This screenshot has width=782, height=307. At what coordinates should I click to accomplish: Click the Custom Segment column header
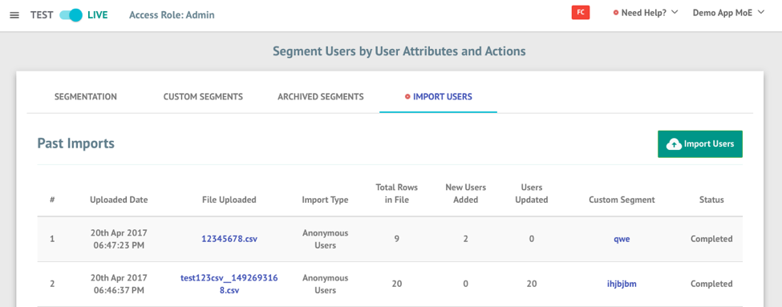[x=622, y=200]
